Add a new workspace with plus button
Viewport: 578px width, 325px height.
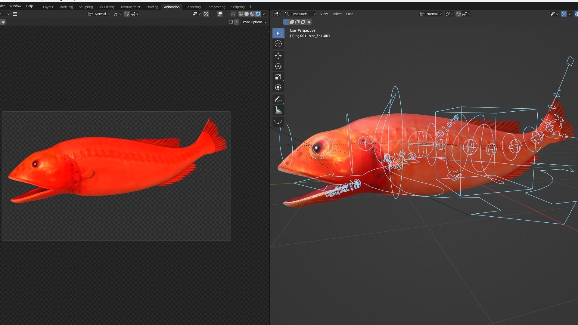250,7
